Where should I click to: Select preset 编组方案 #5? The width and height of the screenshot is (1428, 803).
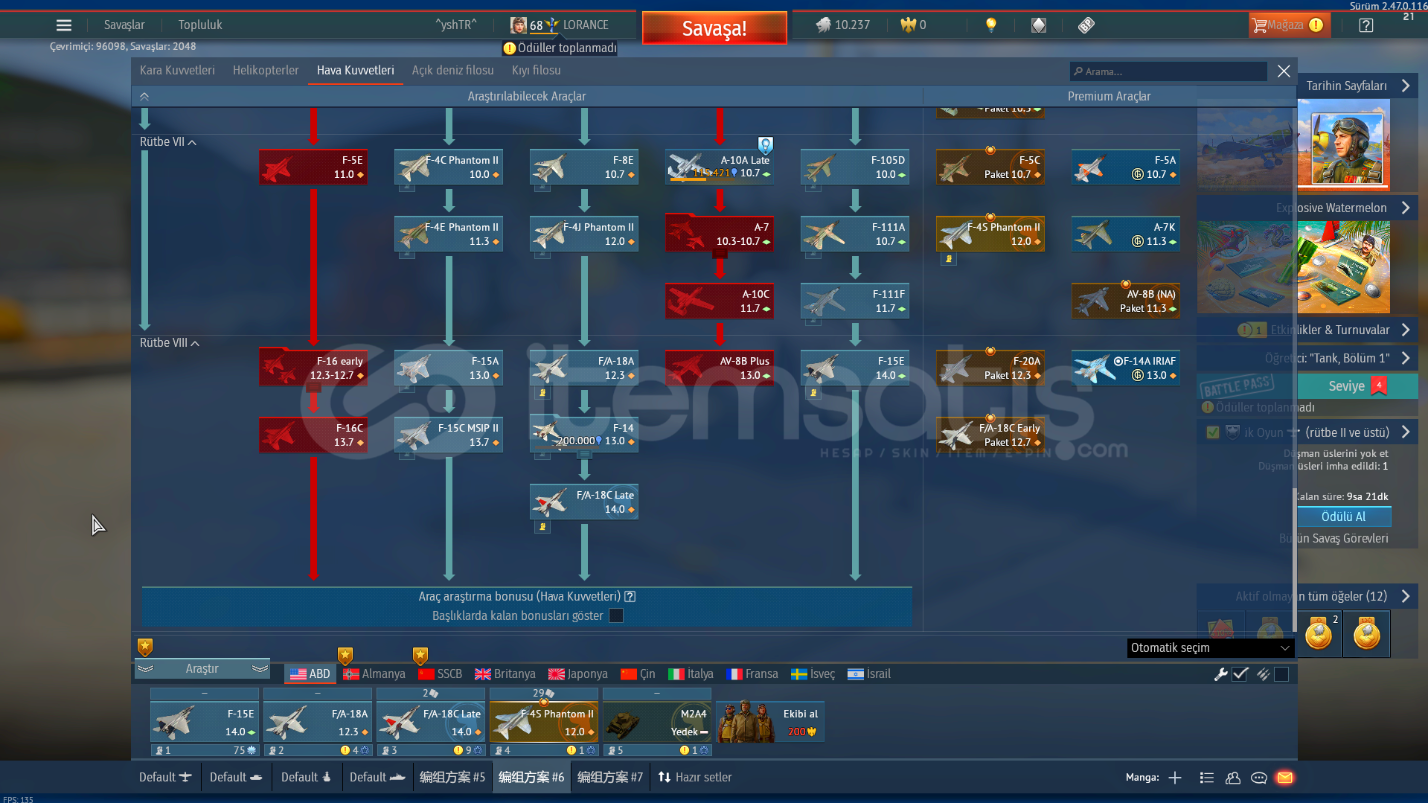tap(452, 777)
